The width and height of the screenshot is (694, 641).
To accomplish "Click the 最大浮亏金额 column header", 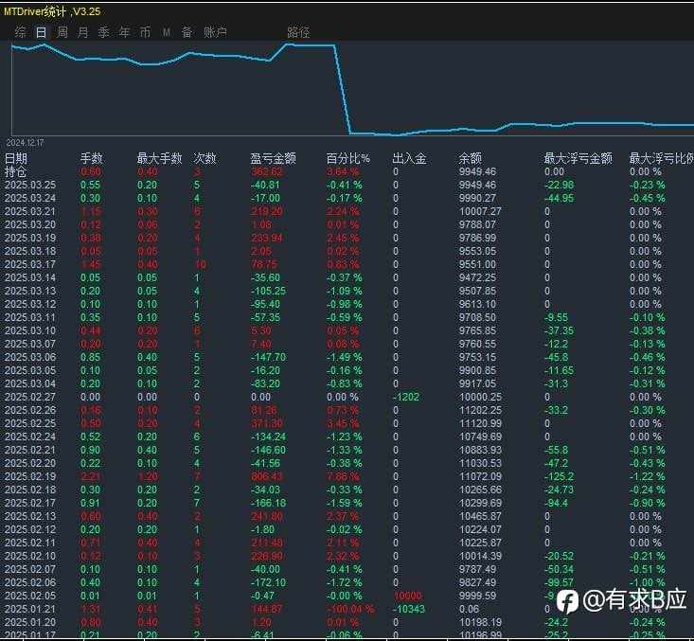I will [x=578, y=158].
